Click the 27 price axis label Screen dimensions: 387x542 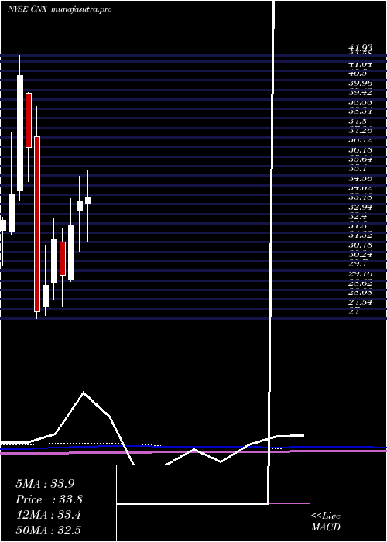tap(353, 311)
